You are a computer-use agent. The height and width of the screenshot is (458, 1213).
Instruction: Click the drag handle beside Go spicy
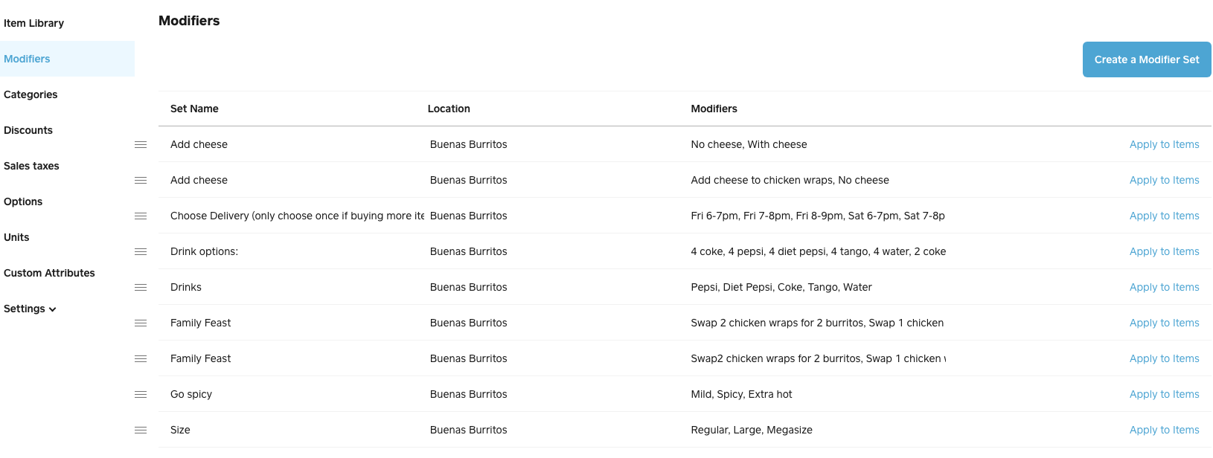point(141,394)
